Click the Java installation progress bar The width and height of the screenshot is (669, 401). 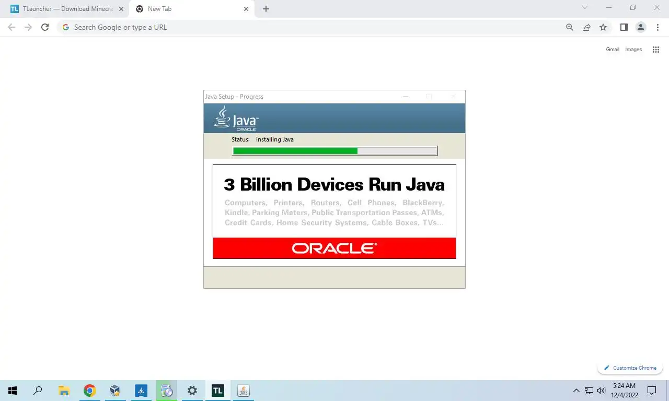(x=334, y=151)
